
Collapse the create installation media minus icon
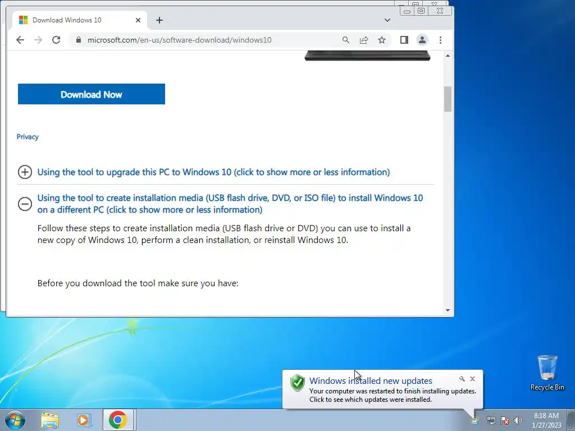pos(25,204)
